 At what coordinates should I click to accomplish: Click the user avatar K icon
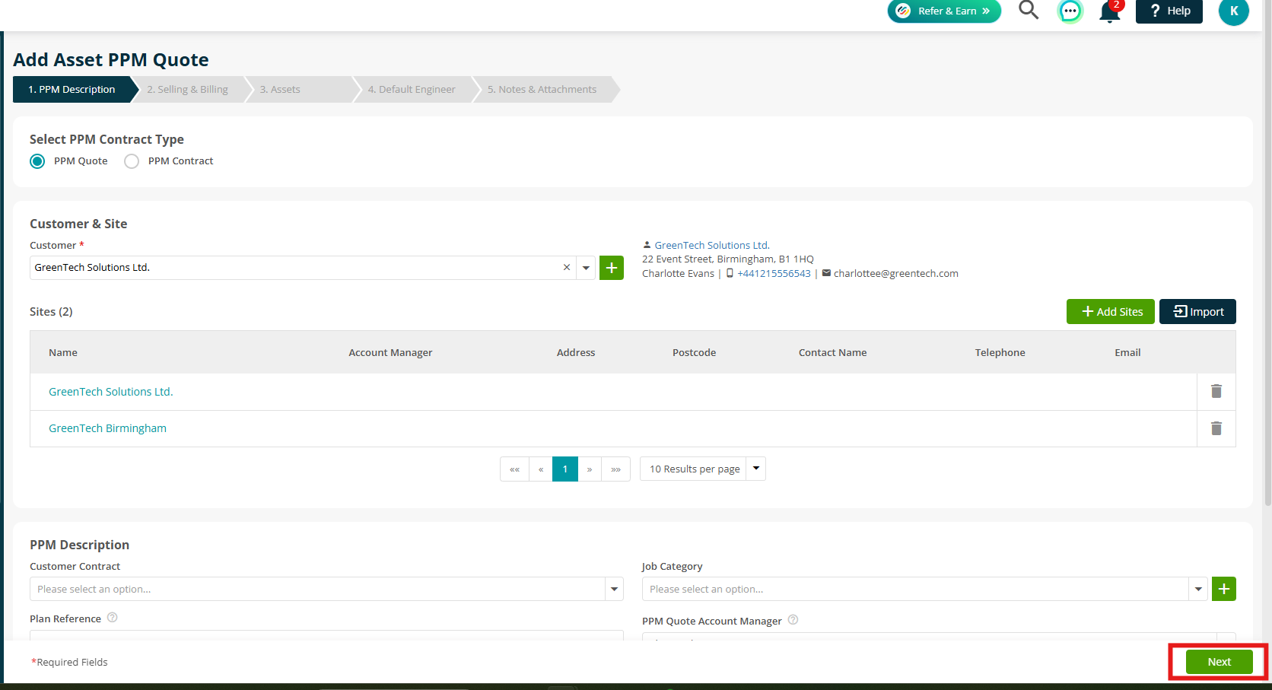[1234, 11]
